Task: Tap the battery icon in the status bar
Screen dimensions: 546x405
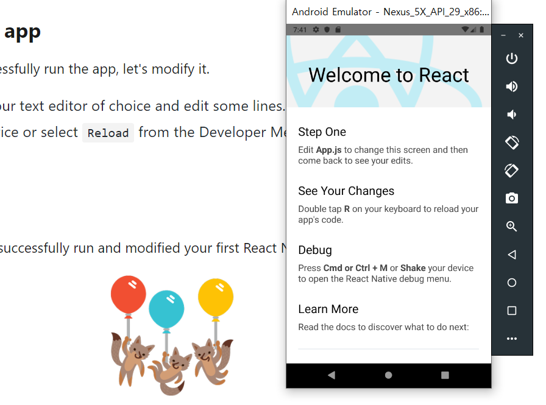Action: [482, 30]
